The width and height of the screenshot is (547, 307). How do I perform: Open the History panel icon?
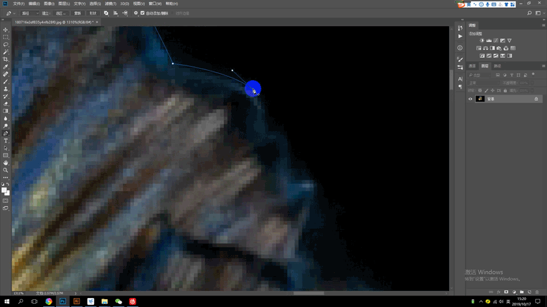coord(460,28)
